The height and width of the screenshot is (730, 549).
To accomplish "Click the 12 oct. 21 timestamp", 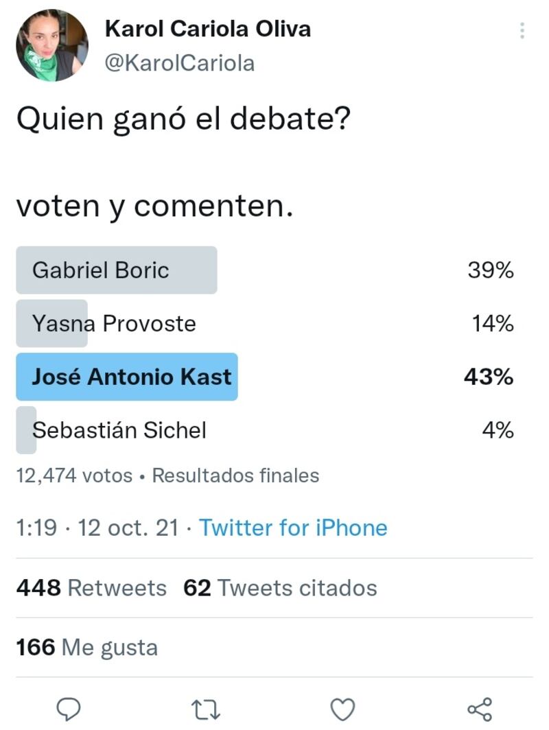I will 128,528.
